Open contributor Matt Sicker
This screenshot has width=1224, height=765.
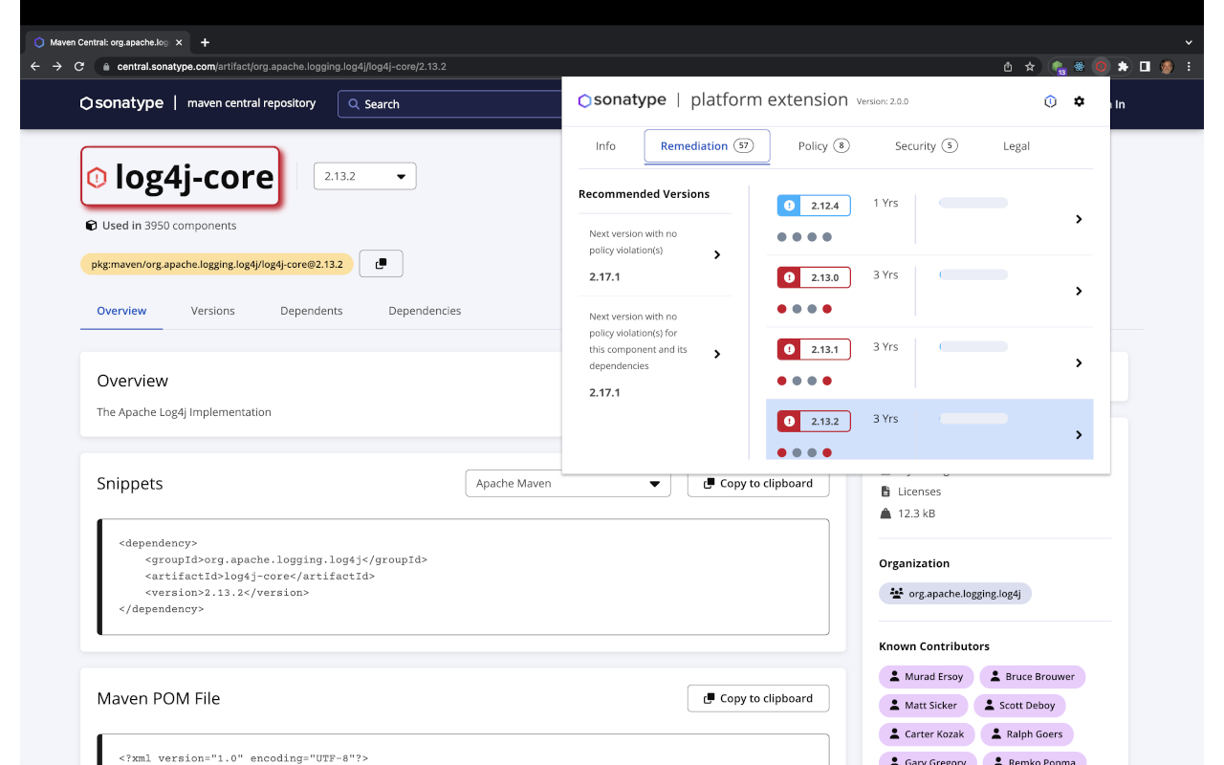923,705
